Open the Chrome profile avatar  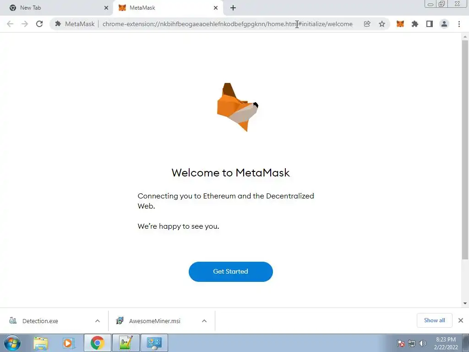pos(444,24)
